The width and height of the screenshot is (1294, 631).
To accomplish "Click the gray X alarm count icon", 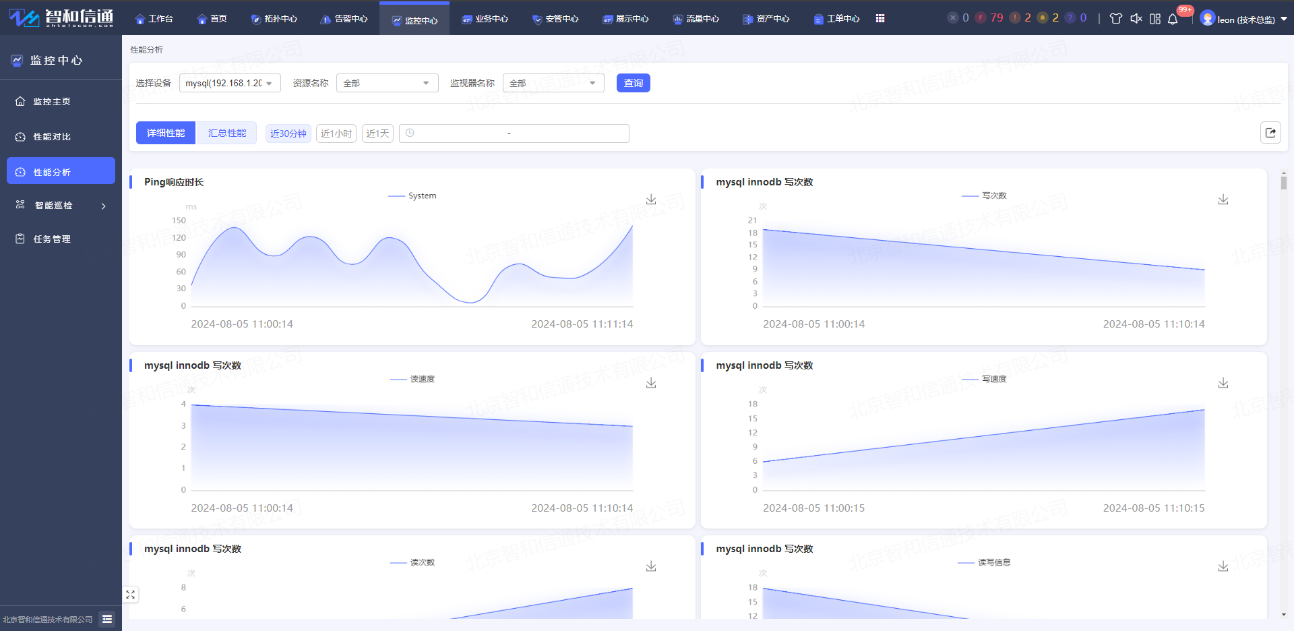I will pos(952,18).
